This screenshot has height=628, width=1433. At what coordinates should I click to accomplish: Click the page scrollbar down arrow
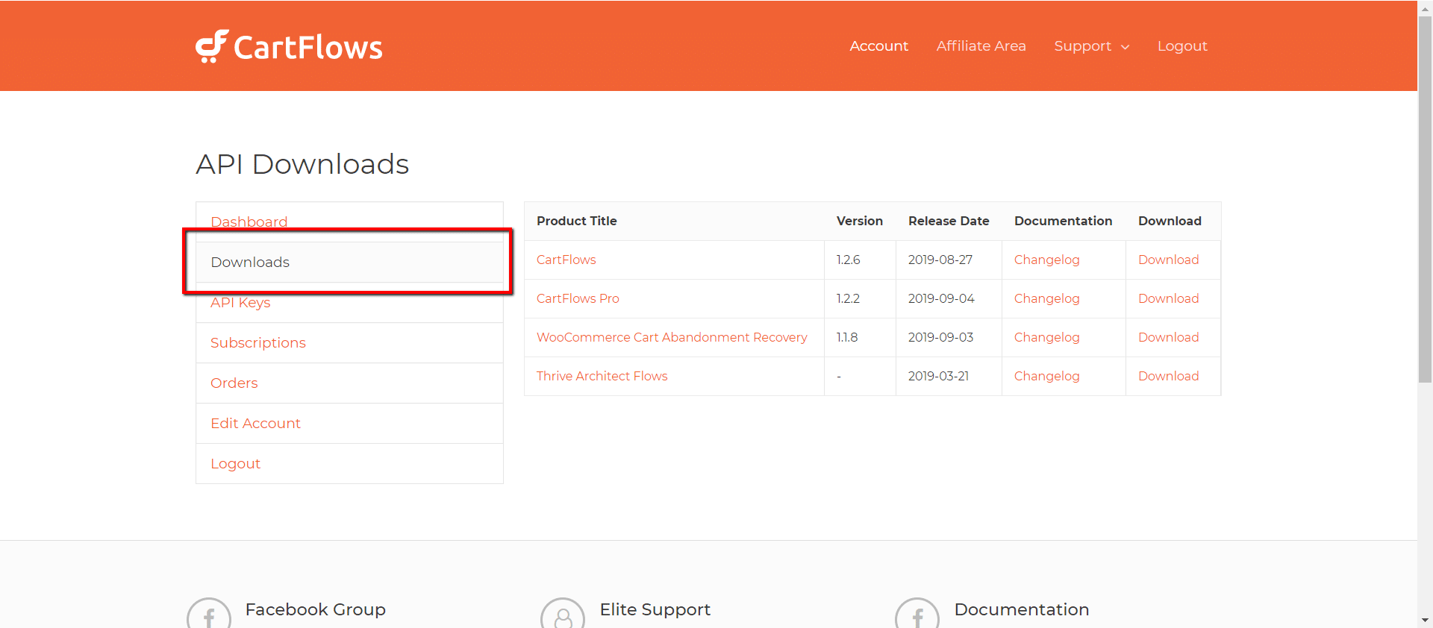pos(1425,620)
